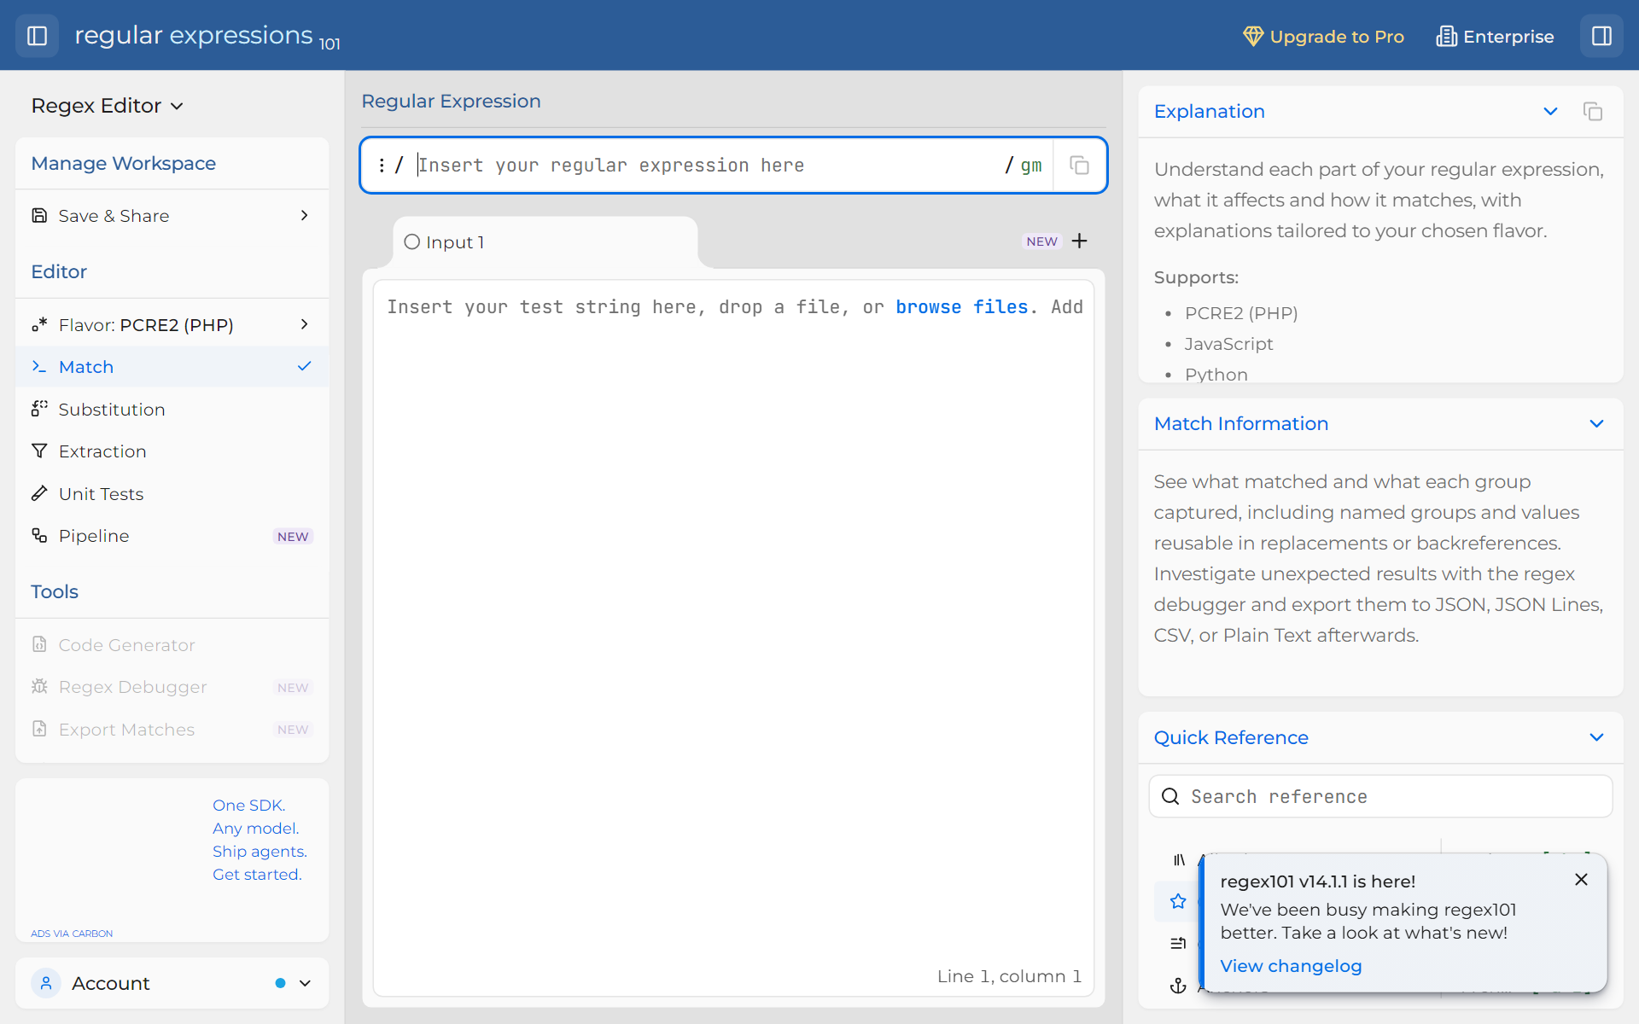Select the common tokens list icon
The height and width of the screenshot is (1024, 1639).
[x=1178, y=943]
